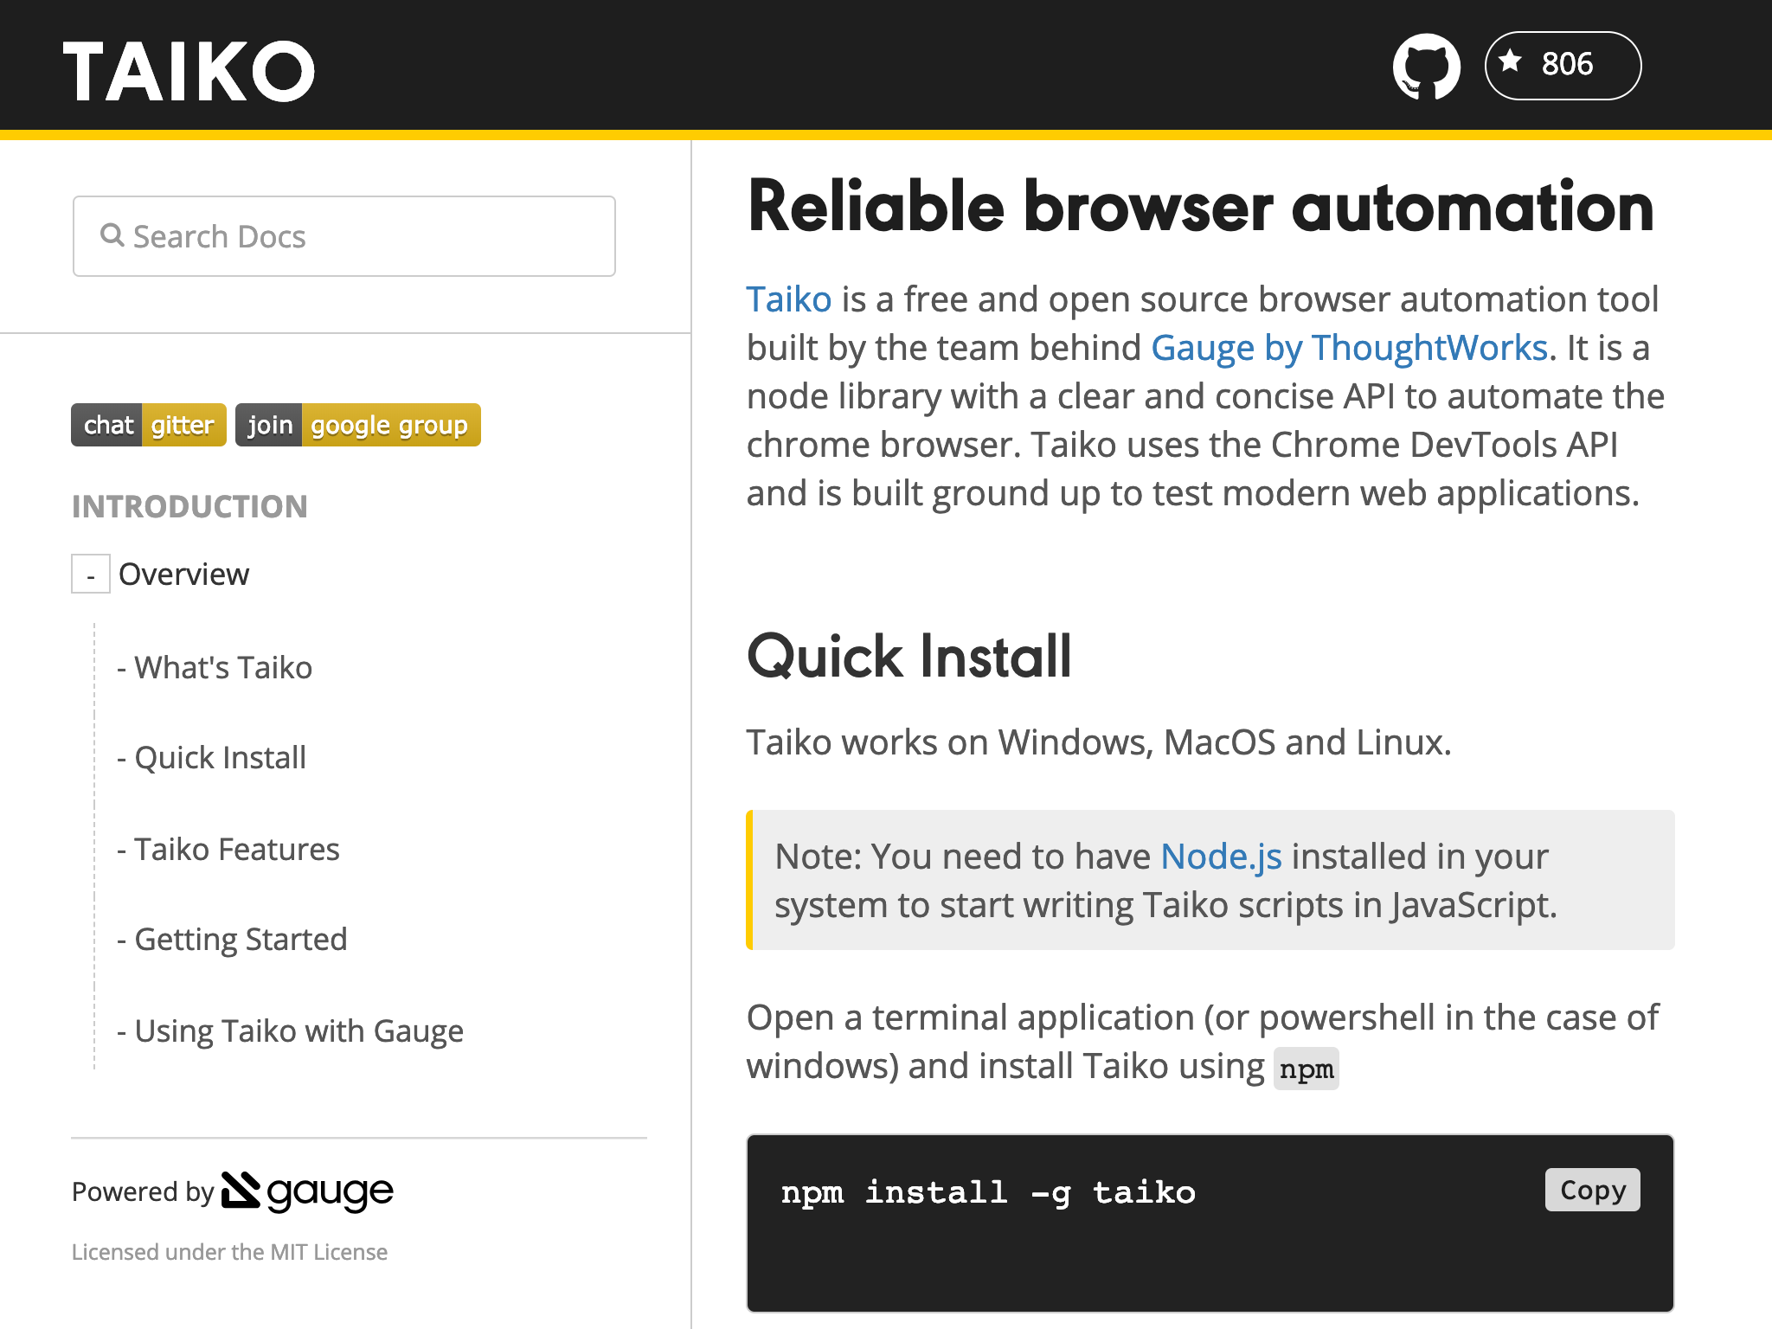1772x1329 pixels.
Task: Click the gauge logo in footer
Action: point(308,1191)
